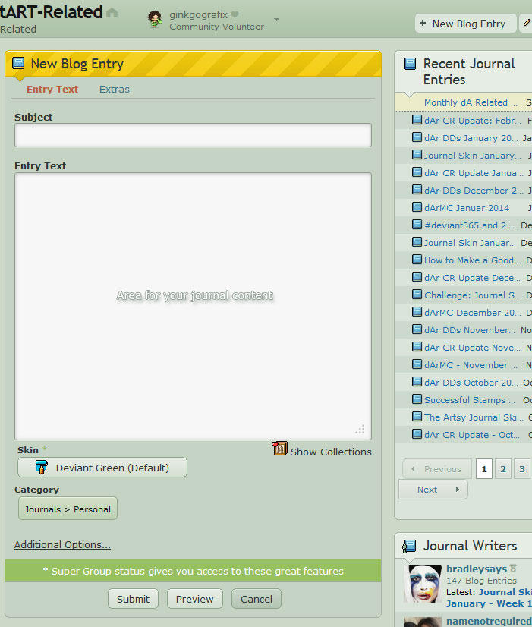Open the dAr CR Update Nove... entry
The image size is (532, 627).
tap(472, 348)
